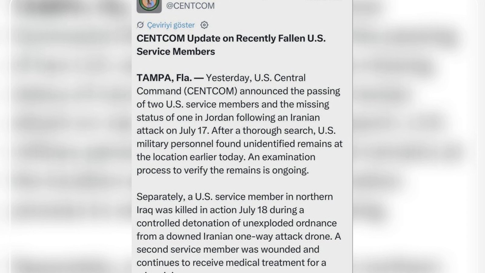This screenshot has width=485, height=273.
Task: Click Separately, a U.S. service member line
Action: (235, 197)
